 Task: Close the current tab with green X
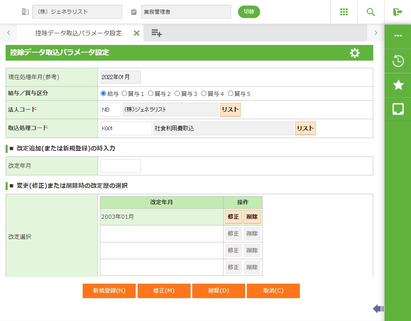(x=136, y=33)
